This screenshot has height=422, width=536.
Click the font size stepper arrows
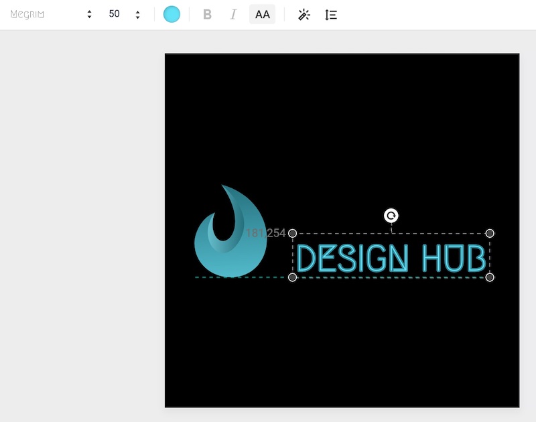[x=137, y=15]
